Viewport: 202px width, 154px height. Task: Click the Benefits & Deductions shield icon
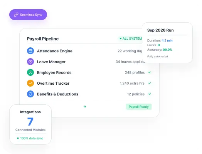click(30, 94)
